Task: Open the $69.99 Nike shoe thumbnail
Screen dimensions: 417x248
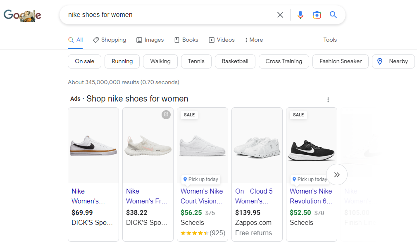Action: 93,146
